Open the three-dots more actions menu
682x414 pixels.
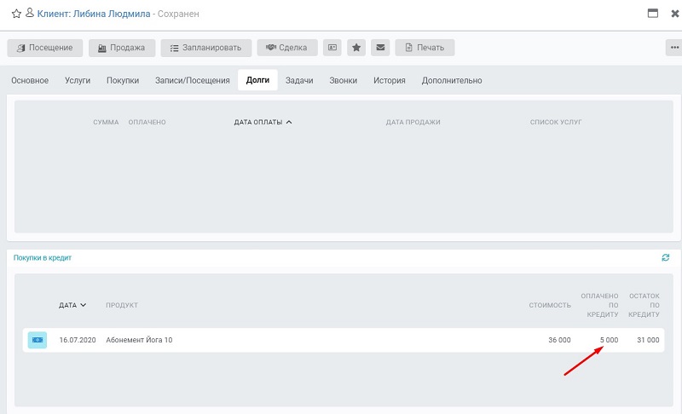tap(674, 48)
